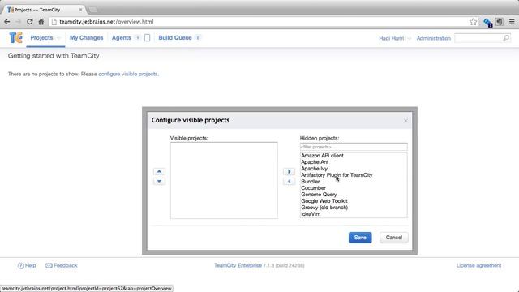Click the Build Queue count badge
Screen dimensions: 519x292
tap(198, 38)
